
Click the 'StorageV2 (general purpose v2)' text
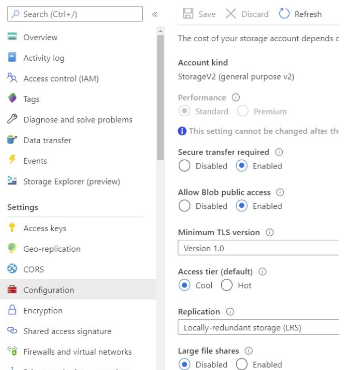236,77
